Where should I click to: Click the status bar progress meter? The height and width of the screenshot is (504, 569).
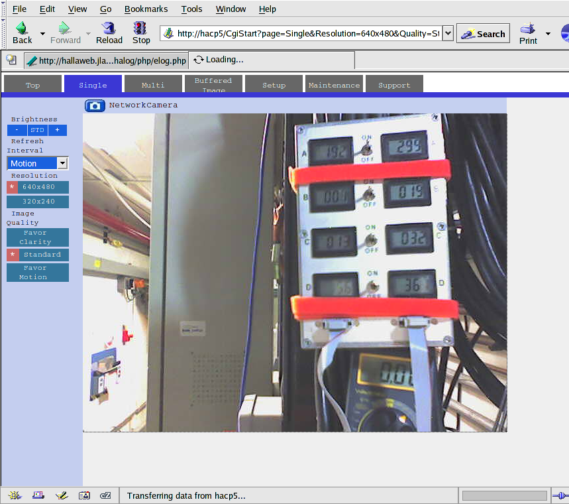click(504, 495)
